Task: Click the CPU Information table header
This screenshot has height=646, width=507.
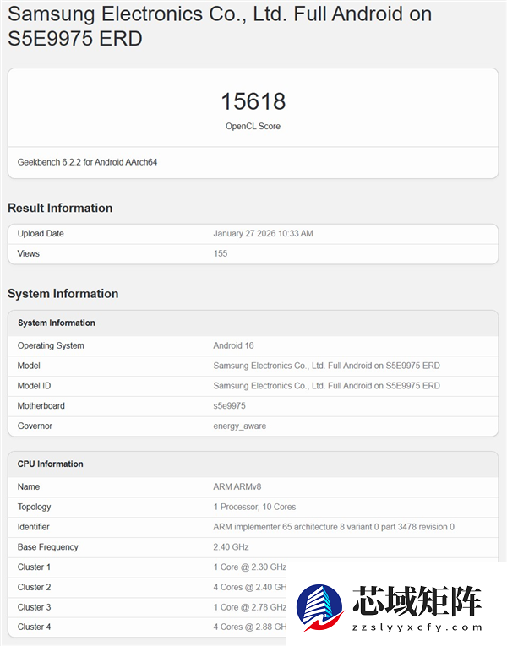Action: (51, 464)
